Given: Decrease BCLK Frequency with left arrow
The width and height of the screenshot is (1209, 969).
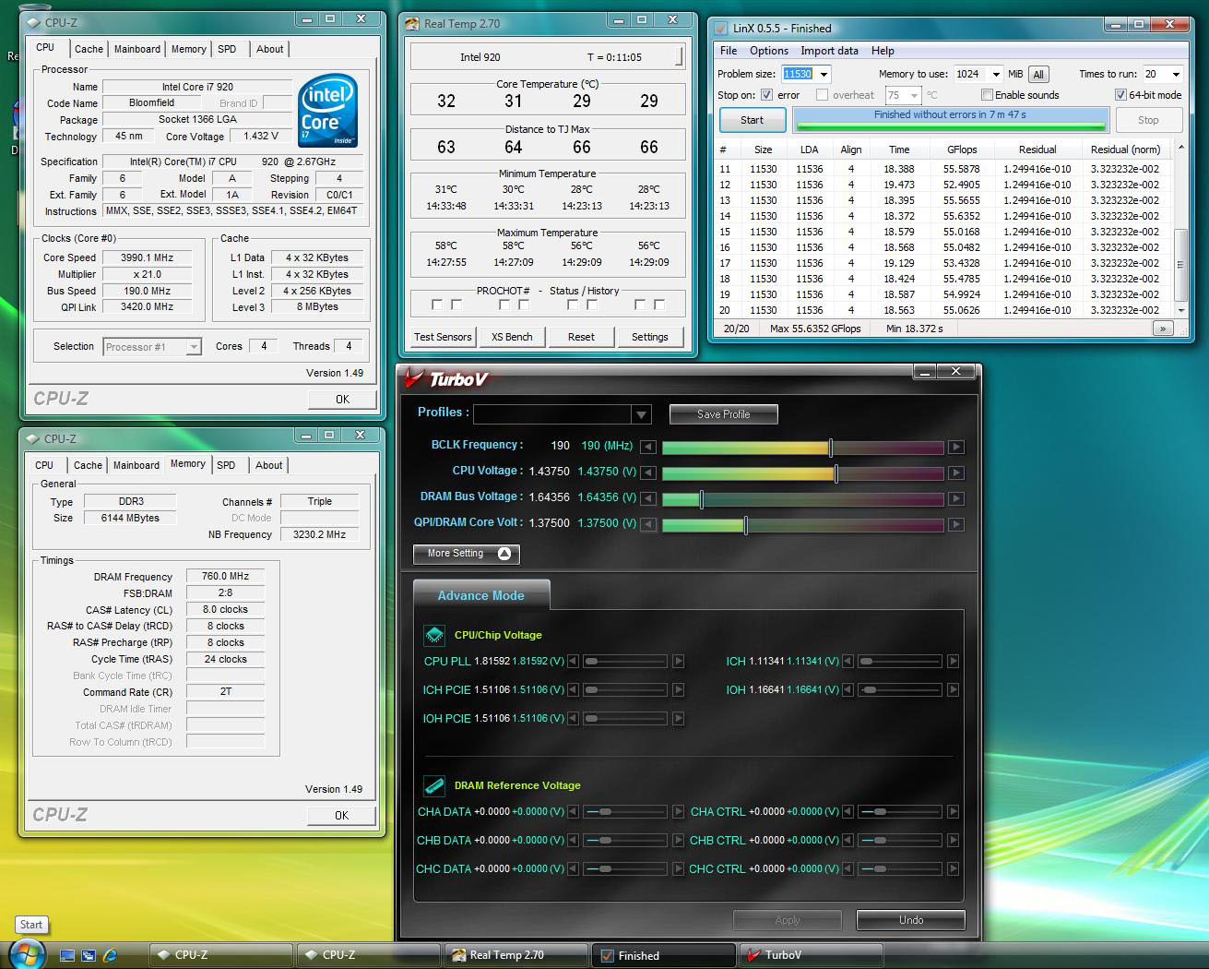Looking at the screenshot, I should click(x=648, y=447).
